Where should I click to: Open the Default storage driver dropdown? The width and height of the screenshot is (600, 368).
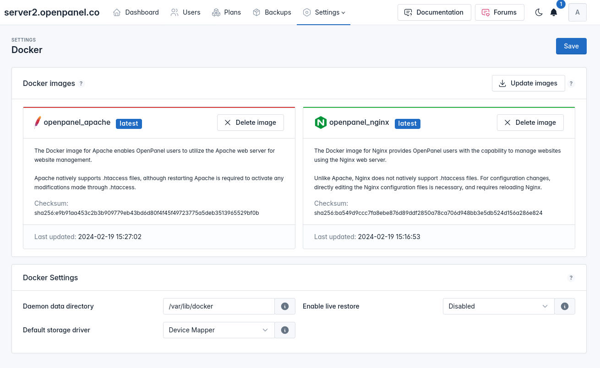(218, 330)
